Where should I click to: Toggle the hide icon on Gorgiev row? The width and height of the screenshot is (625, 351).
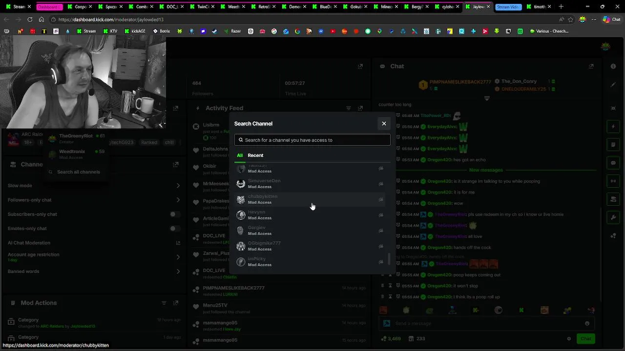coord(381,231)
